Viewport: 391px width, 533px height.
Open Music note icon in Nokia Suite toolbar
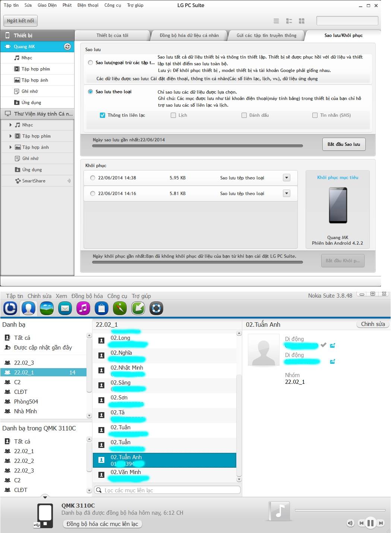pos(83,308)
